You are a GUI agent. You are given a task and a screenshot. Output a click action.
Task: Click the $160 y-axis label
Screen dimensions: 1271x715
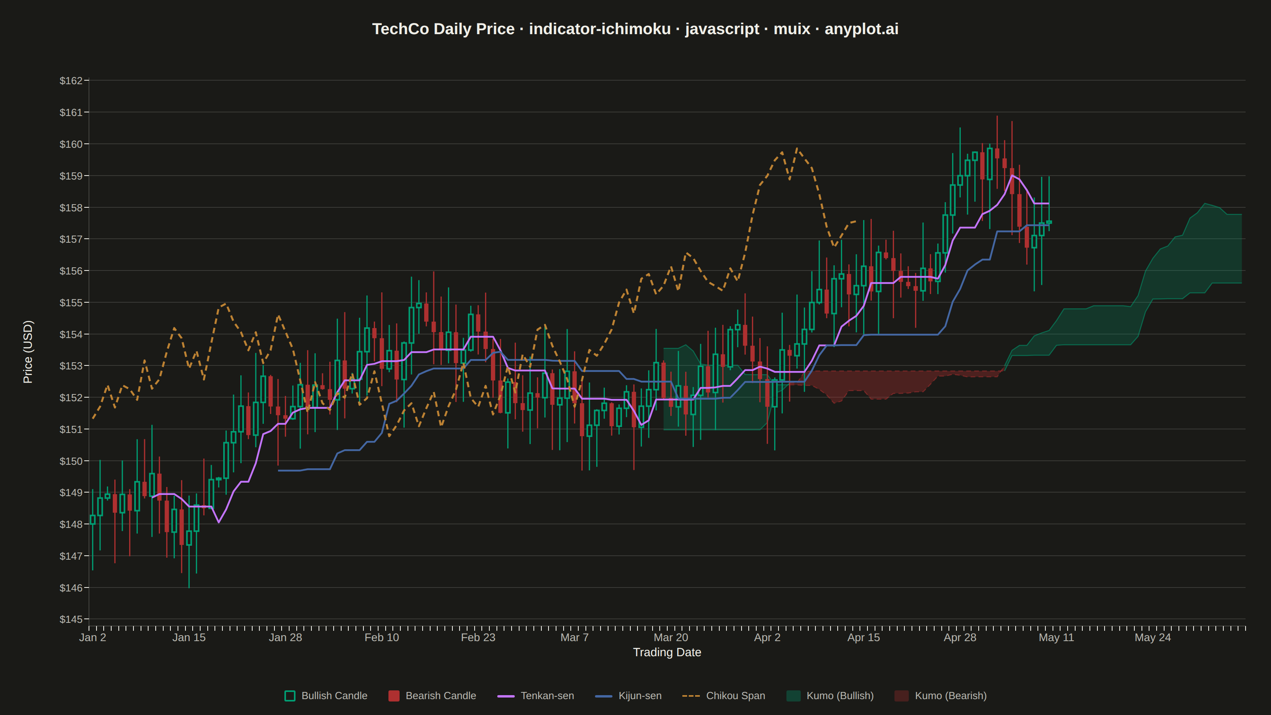[x=71, y=144]
